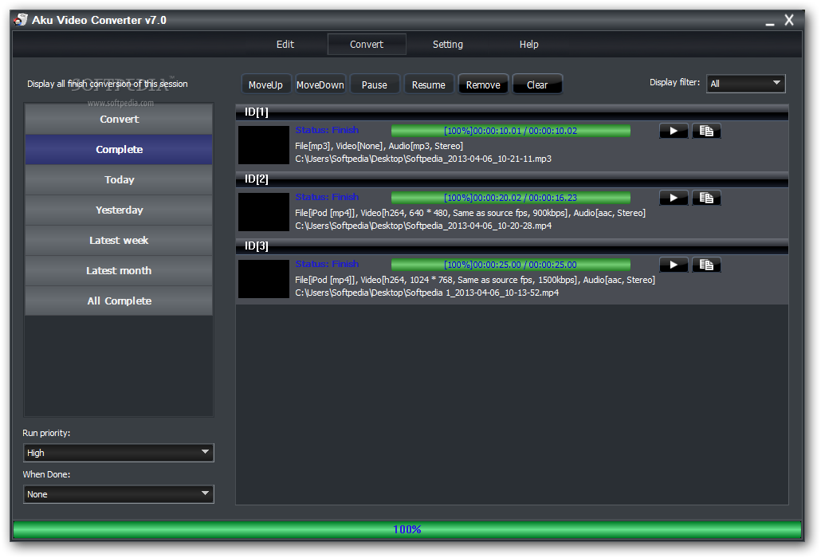Open output folder icon for ID[1]

(706, 131)
